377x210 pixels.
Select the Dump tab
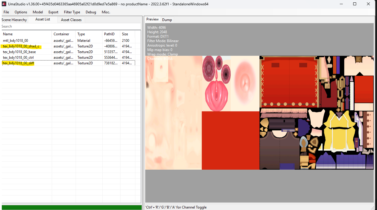coord(167,20)
